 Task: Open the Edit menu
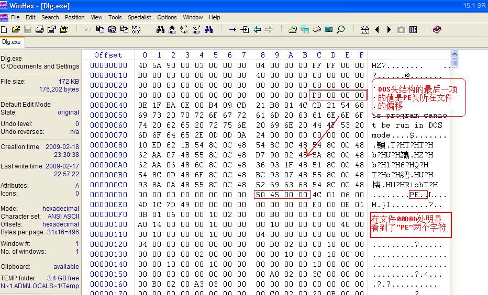point(30,17)
